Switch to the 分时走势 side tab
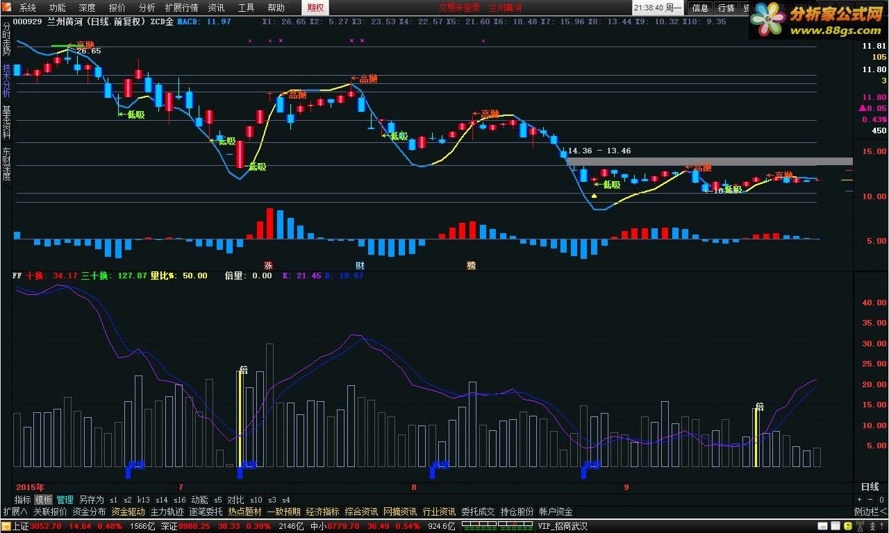 tap(6, 39)
